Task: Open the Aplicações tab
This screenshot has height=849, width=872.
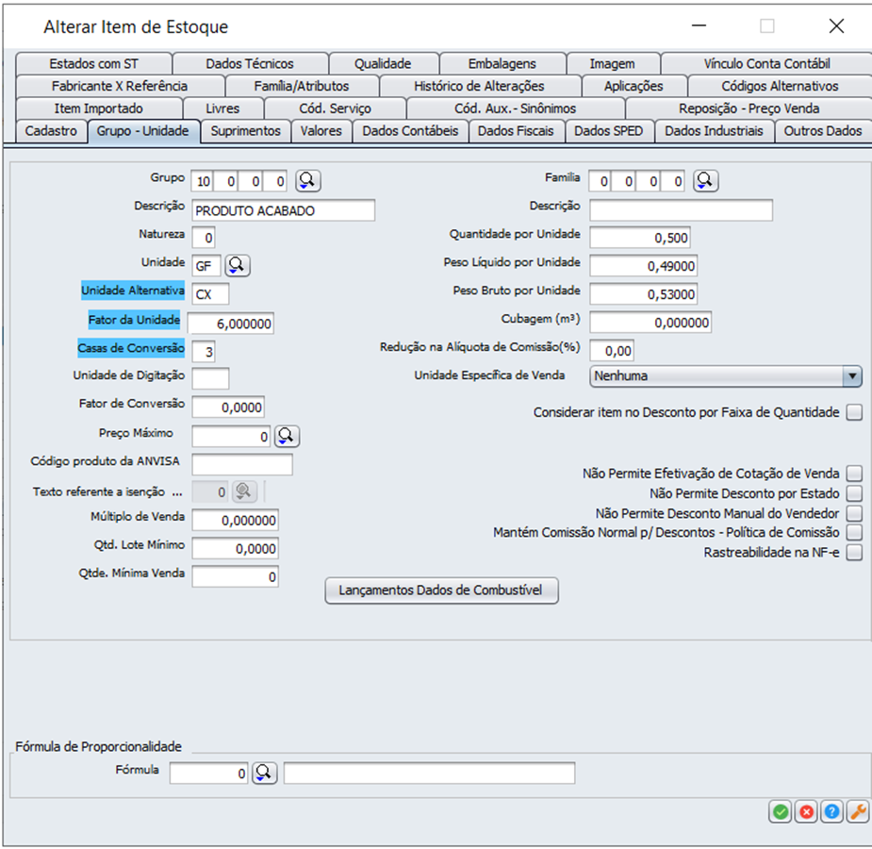Action: tap(634, 86)
